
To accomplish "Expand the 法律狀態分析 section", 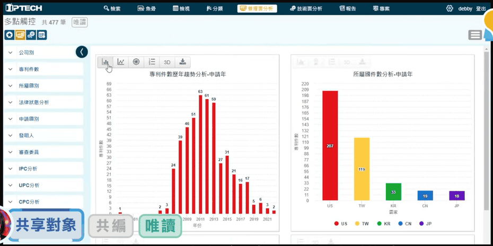I will pyautogui.click(x=42, y=102).
